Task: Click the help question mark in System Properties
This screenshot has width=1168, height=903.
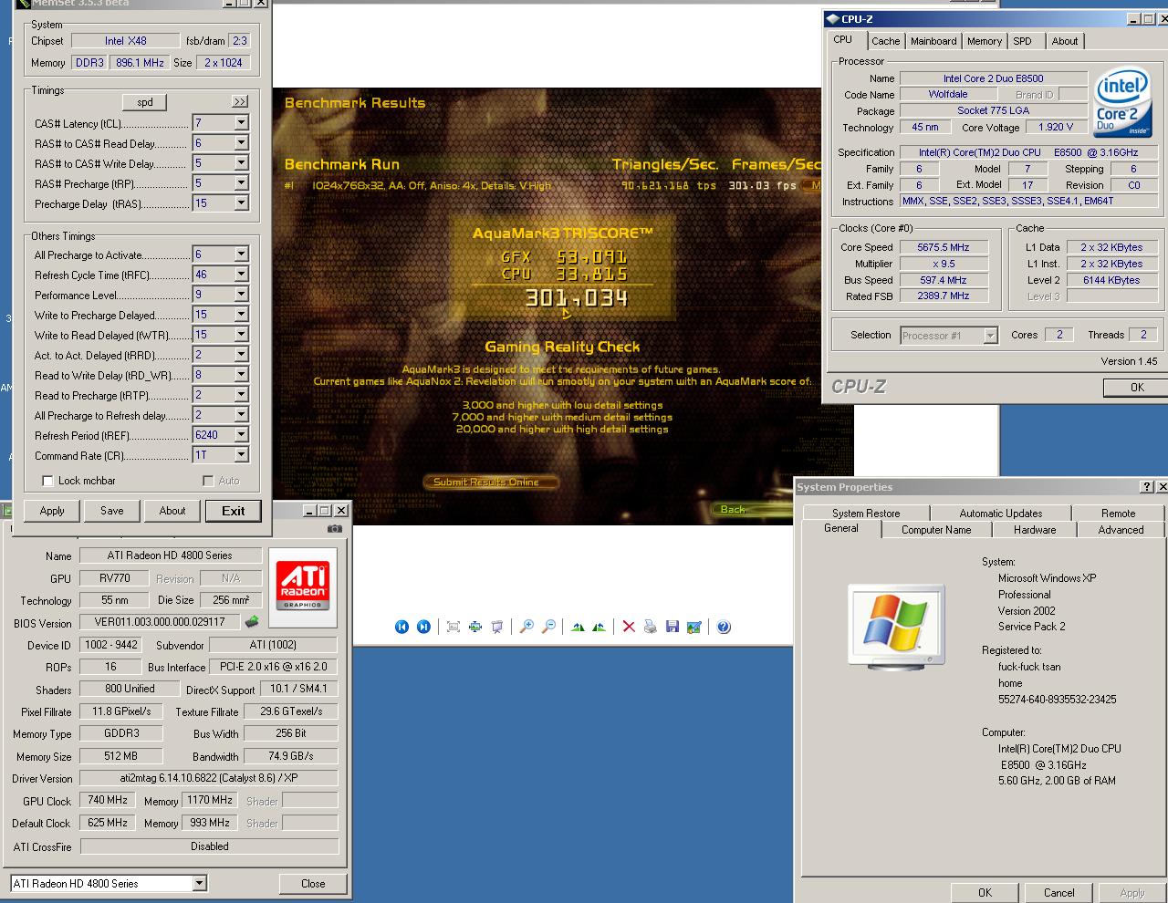Action: click(1147, 487)
